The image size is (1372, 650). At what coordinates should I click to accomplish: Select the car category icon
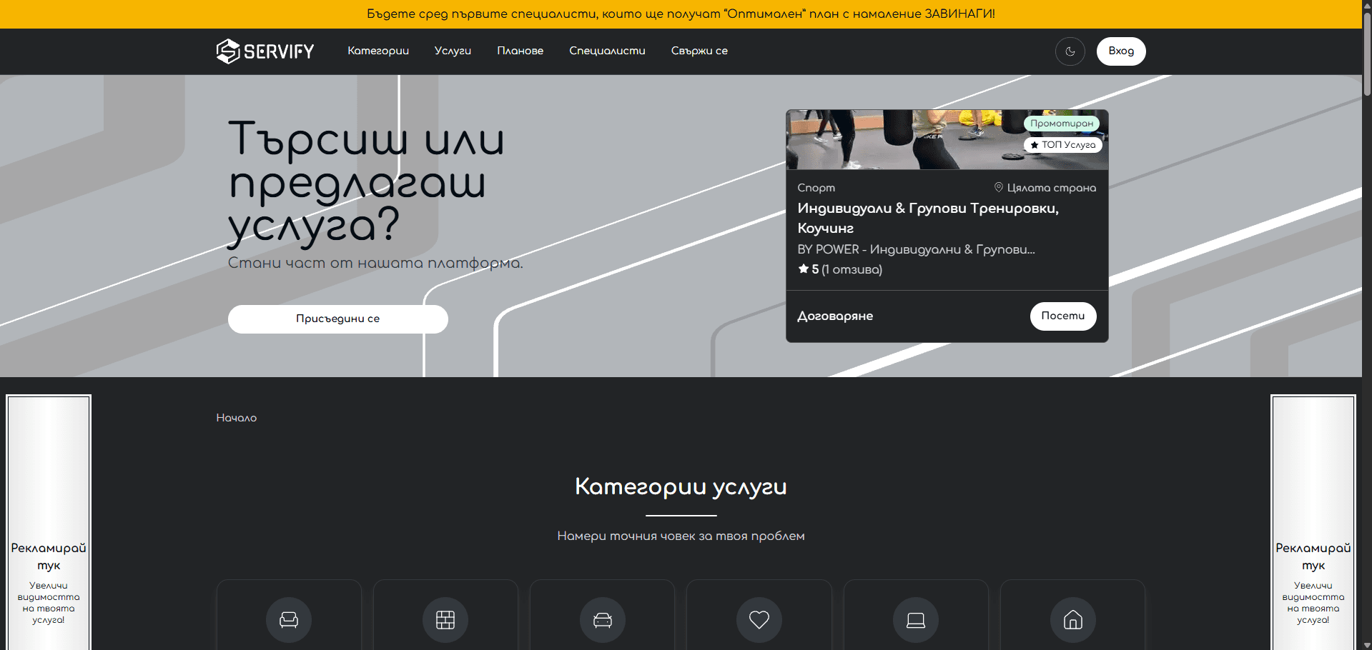tap(603, 620)
